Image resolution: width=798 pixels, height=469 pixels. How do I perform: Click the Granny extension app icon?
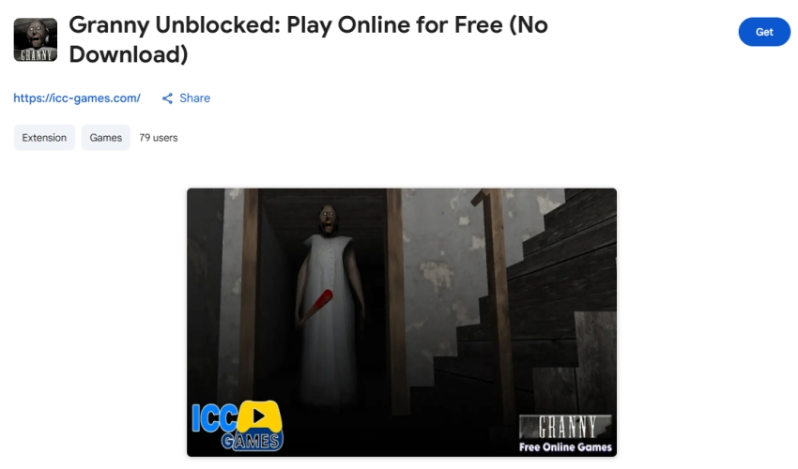35,39
